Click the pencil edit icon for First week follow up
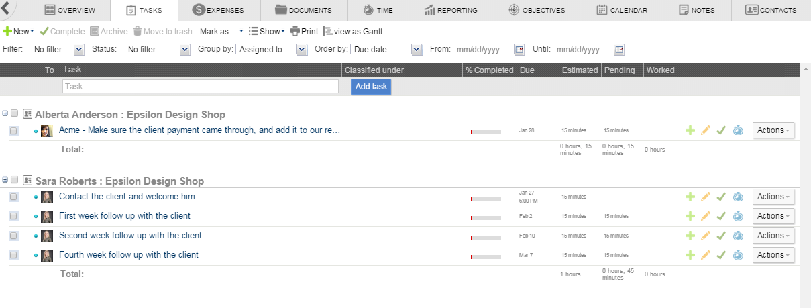The width and height of the screenshot is (811, 308). pos(705,216)
